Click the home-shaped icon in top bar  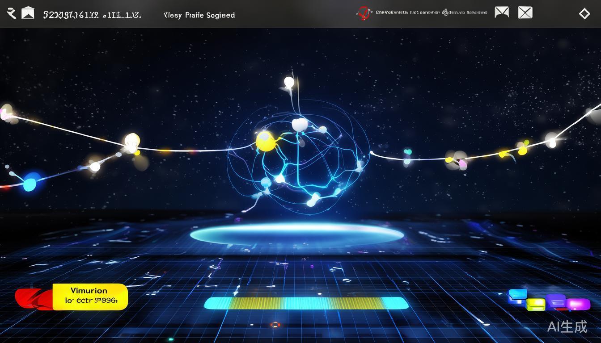(28, 13)
